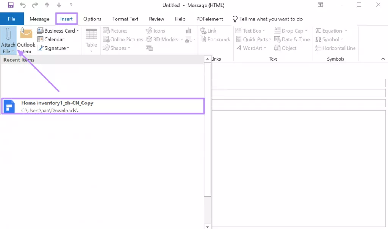Go to the File menu
388x229 pixels.
pos(12,19)
